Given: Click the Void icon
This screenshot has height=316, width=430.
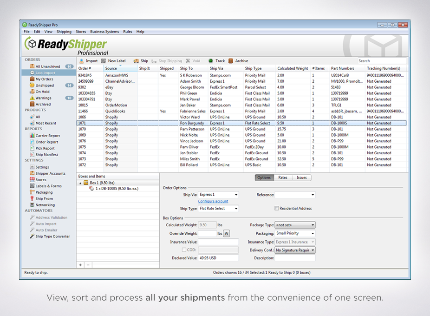Looking at the screenshot, I should [188, 61].
